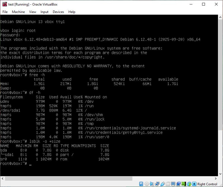Click the vertical scrollbar up arrow
223x187 pixels.
pyautogui.click(x=220, y=17)
